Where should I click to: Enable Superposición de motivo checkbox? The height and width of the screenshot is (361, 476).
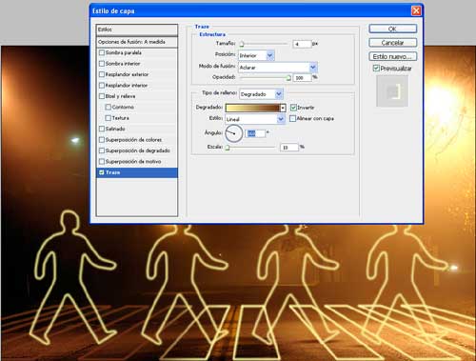[x=102, y=161]
